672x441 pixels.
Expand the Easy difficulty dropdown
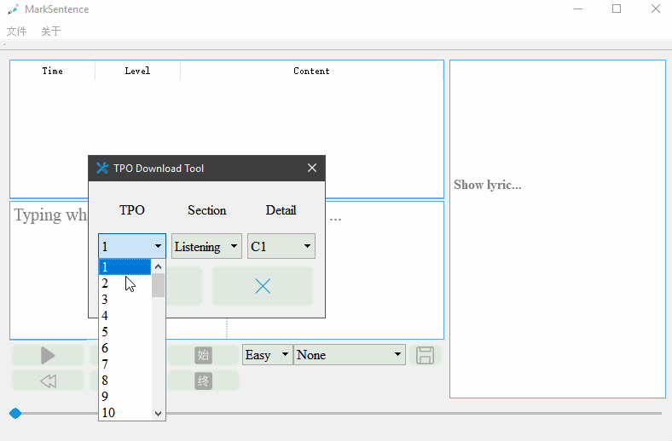[268, 355]
